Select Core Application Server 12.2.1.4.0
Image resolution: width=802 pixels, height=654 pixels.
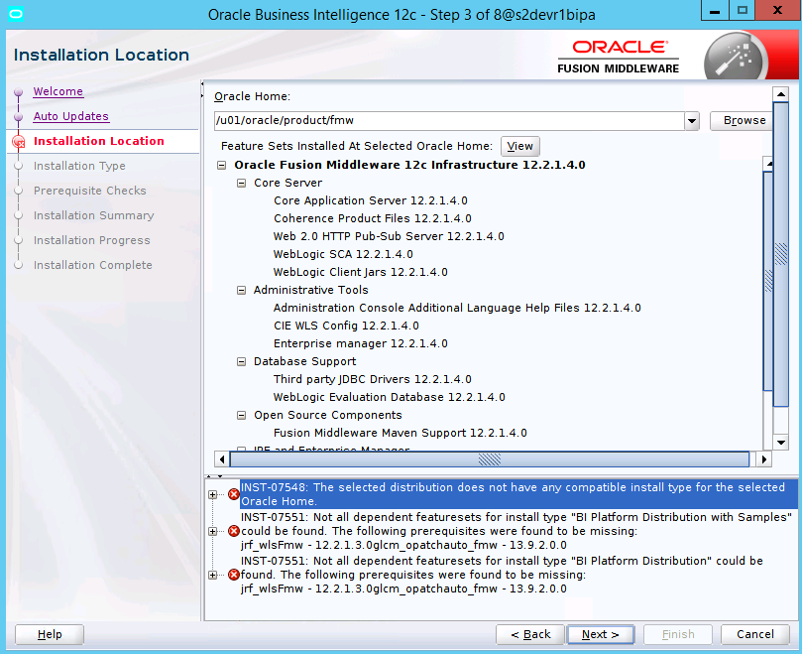371,200
